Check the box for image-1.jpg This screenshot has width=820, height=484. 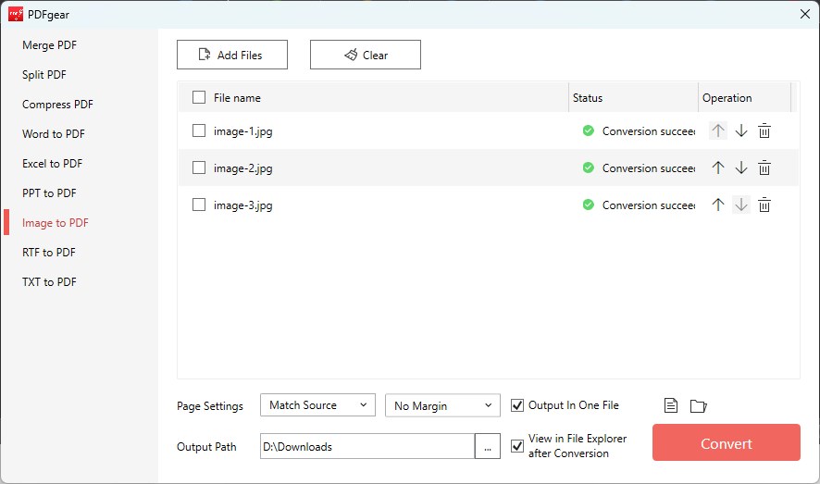pos(199,130)
